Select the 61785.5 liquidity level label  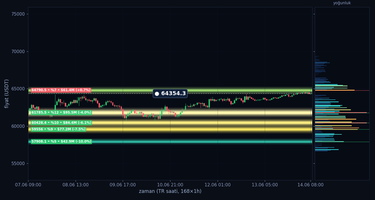coord(61,113)
